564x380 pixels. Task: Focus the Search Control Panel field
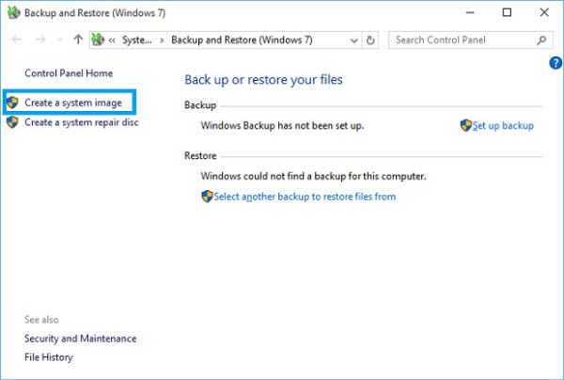471,40
